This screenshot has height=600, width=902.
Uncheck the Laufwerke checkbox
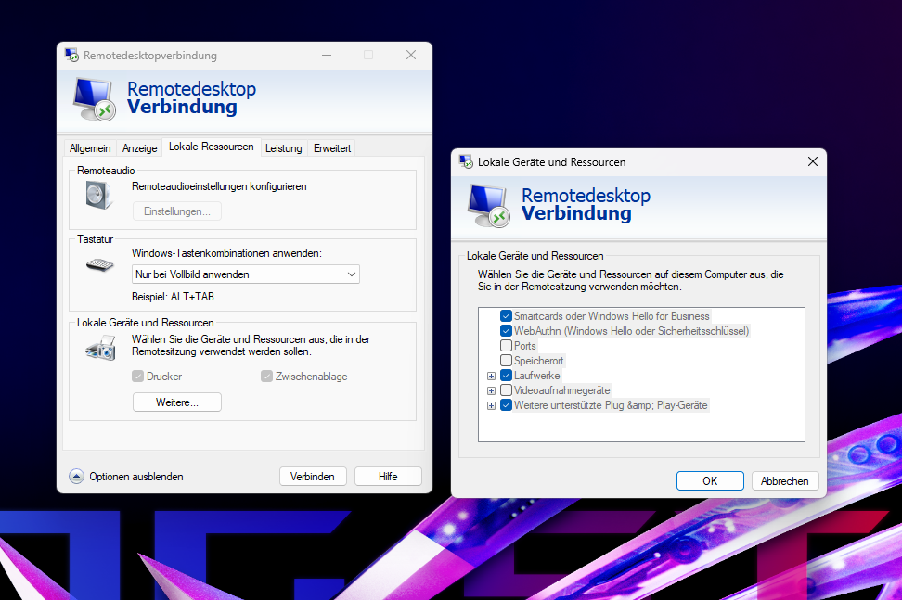[507, 376]
